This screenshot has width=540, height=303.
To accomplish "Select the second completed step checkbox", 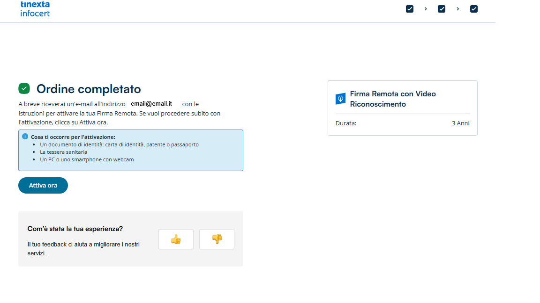I will click(x=442, y=9).
